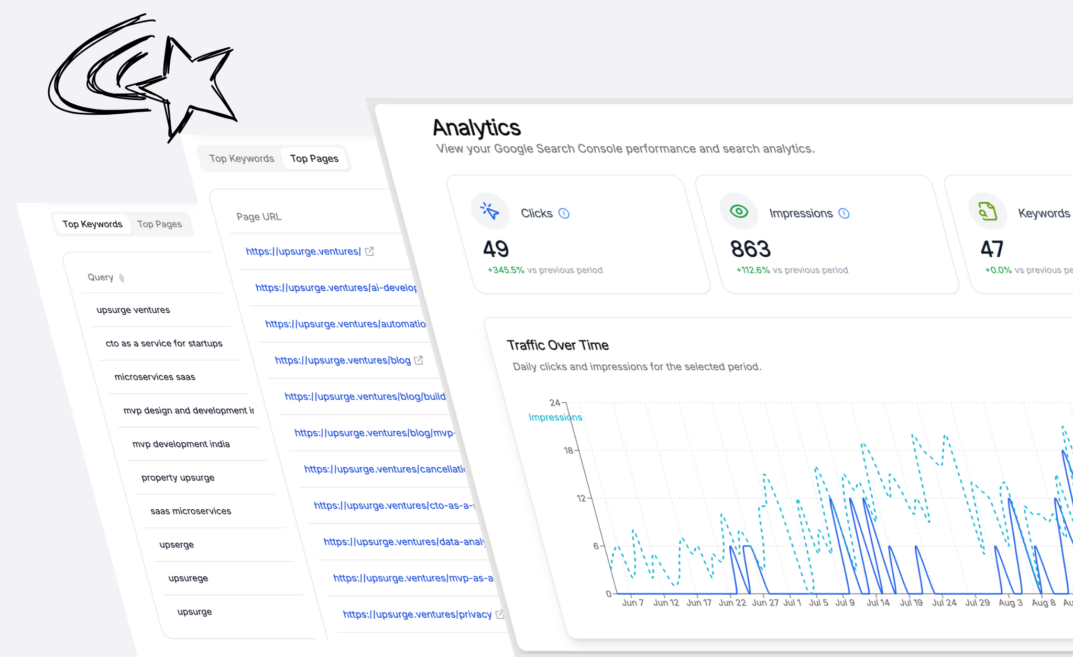This screenshot has width=1073, height=657.
Task: Open the https://upsurge.ventures/ link
Action: tap(303, 251)
